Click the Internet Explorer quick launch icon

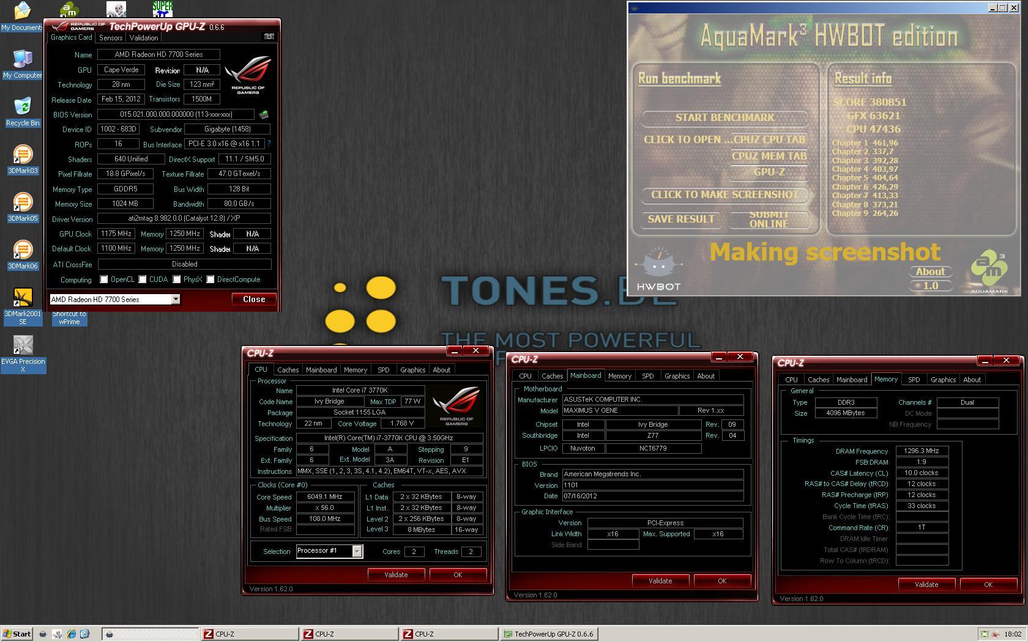tap(72, 634)
